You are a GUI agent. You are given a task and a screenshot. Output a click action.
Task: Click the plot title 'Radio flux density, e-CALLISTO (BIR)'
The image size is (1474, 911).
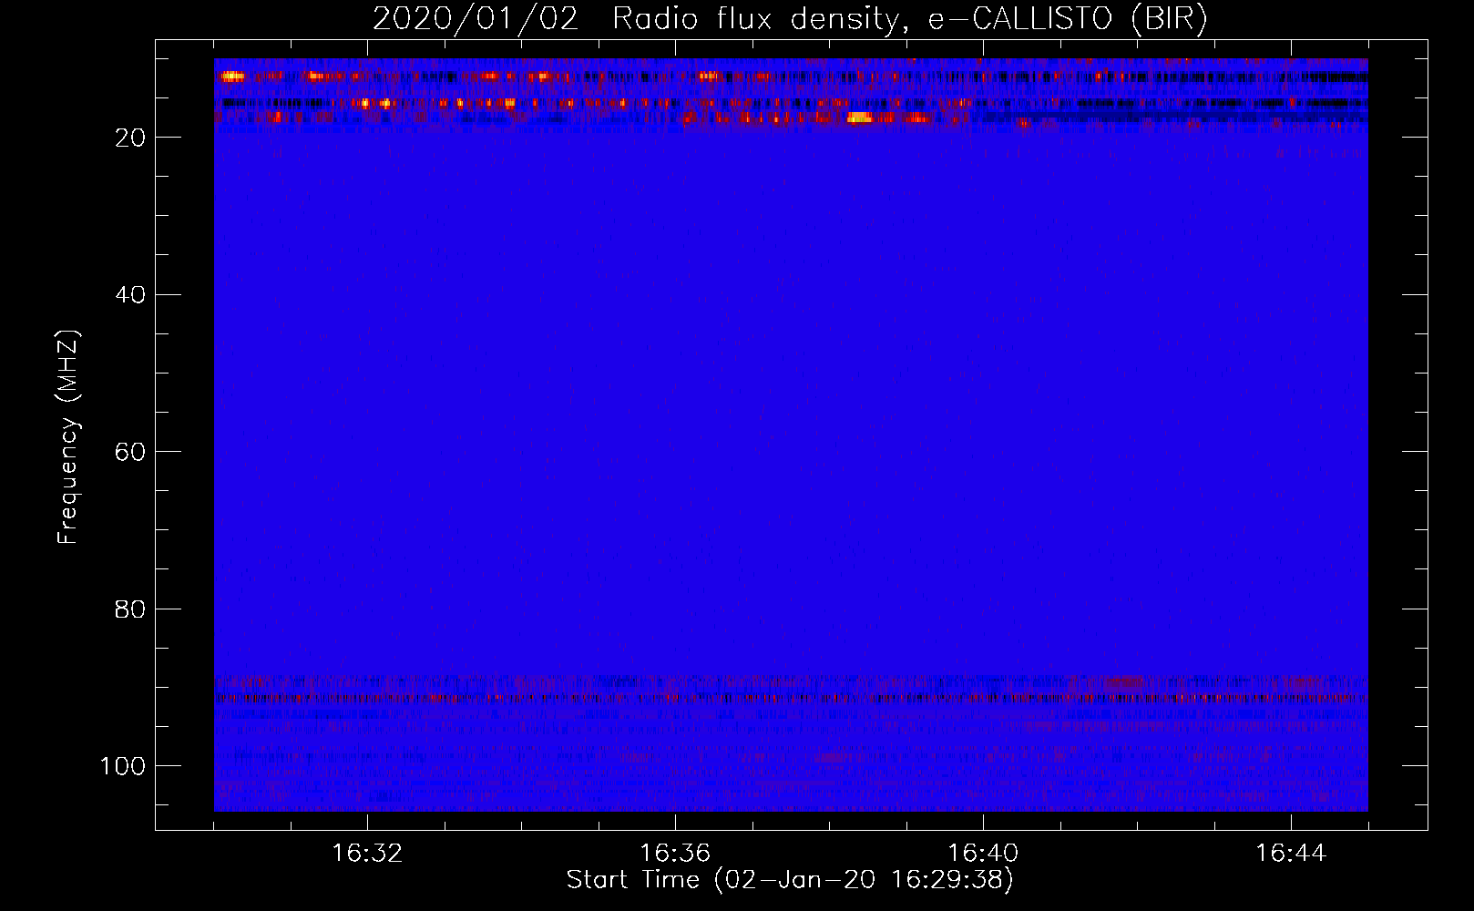[909, 19]
